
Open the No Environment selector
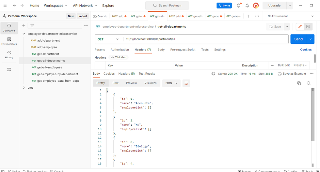tap(291, 16)
